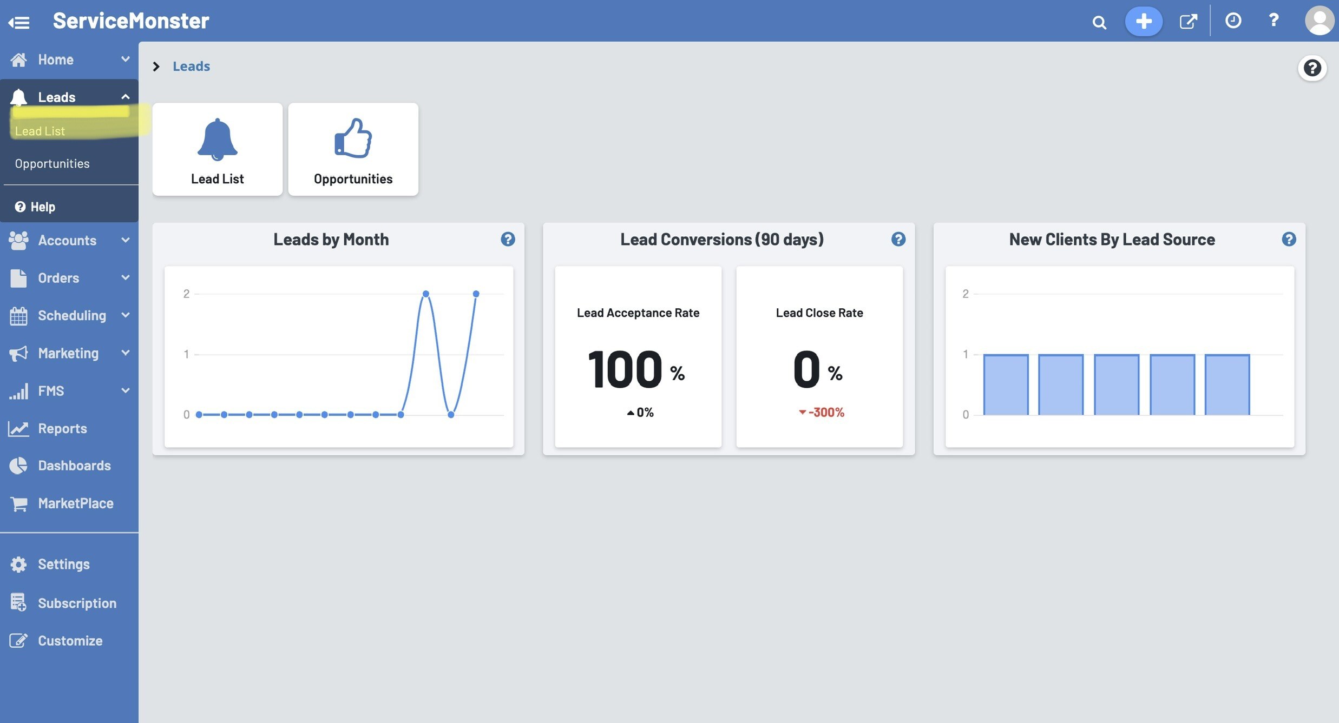Expand the Accounts sidebar menu

pyautogui.click(x=125, y=240)
